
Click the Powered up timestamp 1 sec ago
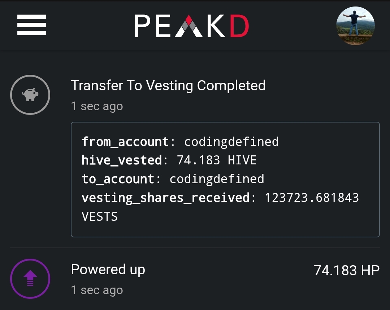pos(97,290)
